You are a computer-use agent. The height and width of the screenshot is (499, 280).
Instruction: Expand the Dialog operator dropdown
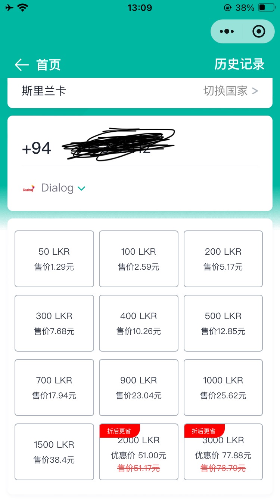pyautogui.click(x=81, y=188)
